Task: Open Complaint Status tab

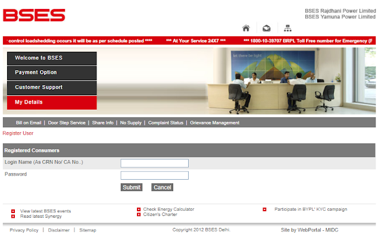Action: pos(165,123)
